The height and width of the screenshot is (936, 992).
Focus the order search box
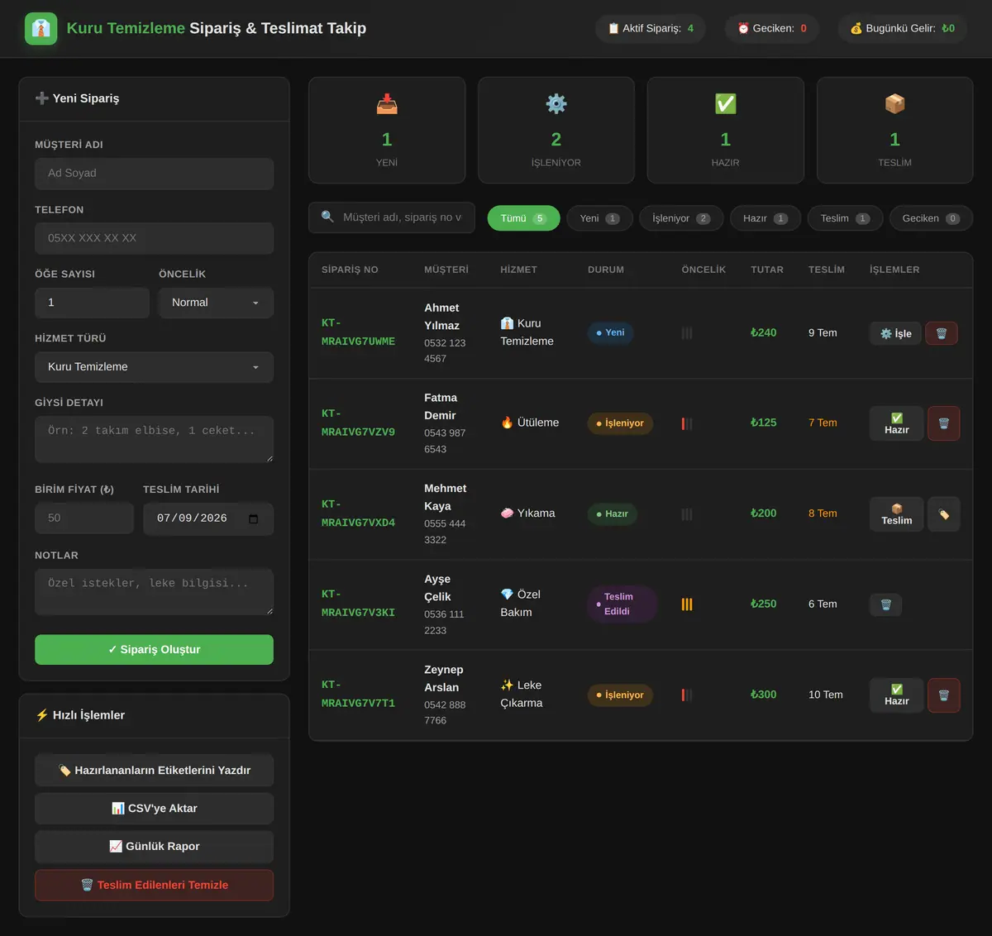[392, 217]
